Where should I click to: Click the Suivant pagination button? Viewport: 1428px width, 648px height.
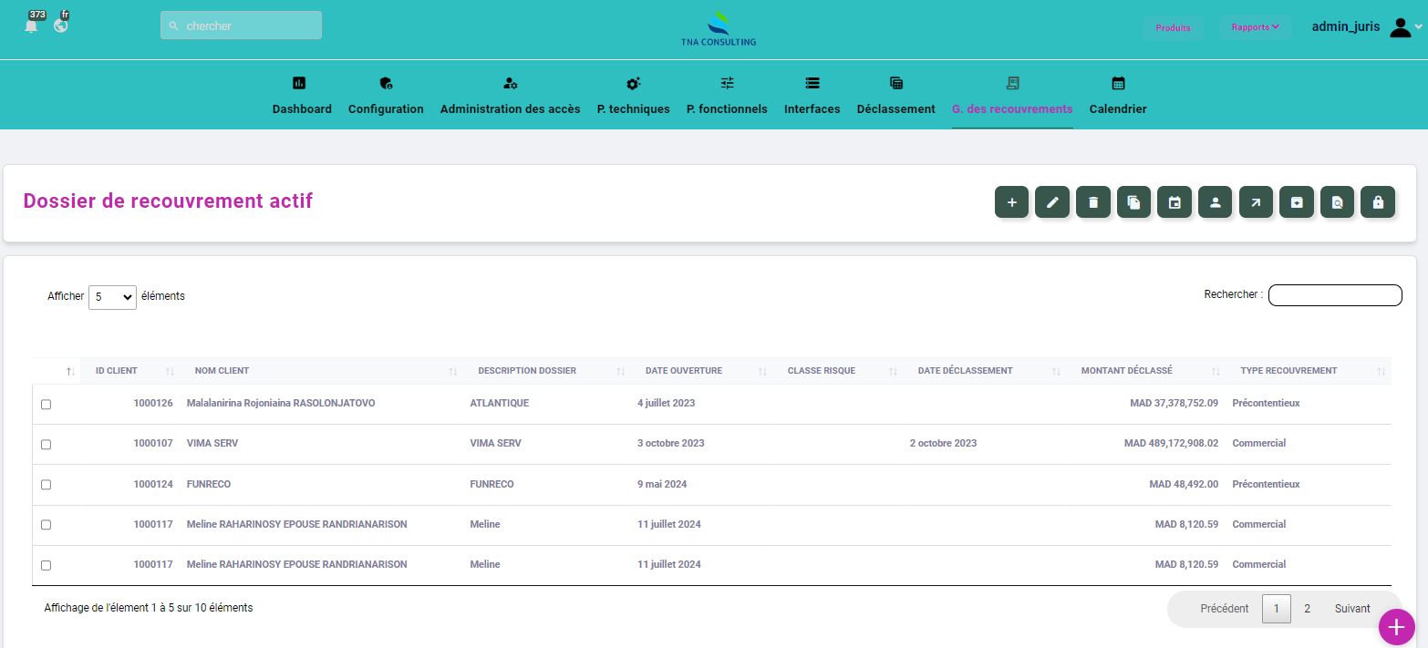click(1351, 609)
